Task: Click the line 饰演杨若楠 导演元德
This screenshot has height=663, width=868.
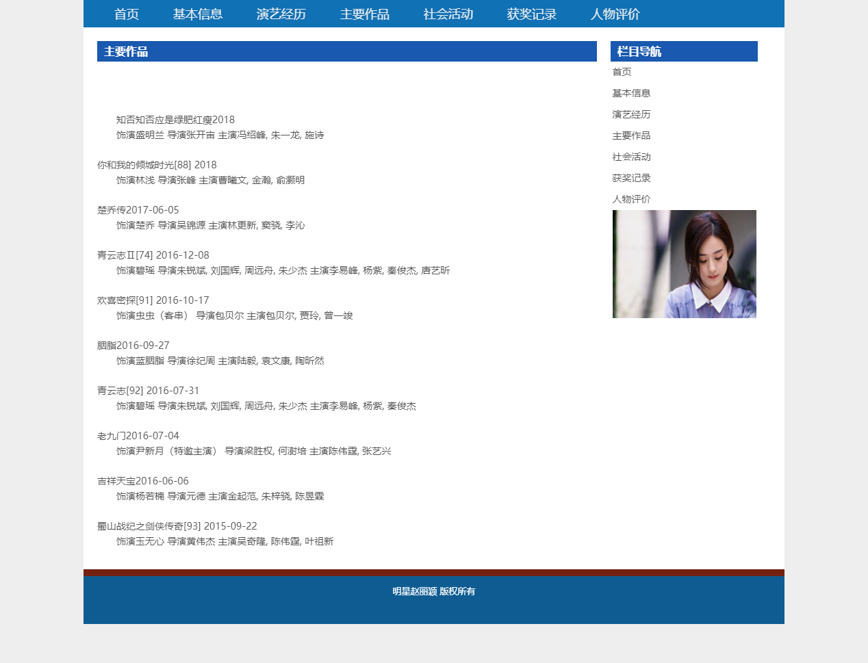Action: (x=220, y=497)
